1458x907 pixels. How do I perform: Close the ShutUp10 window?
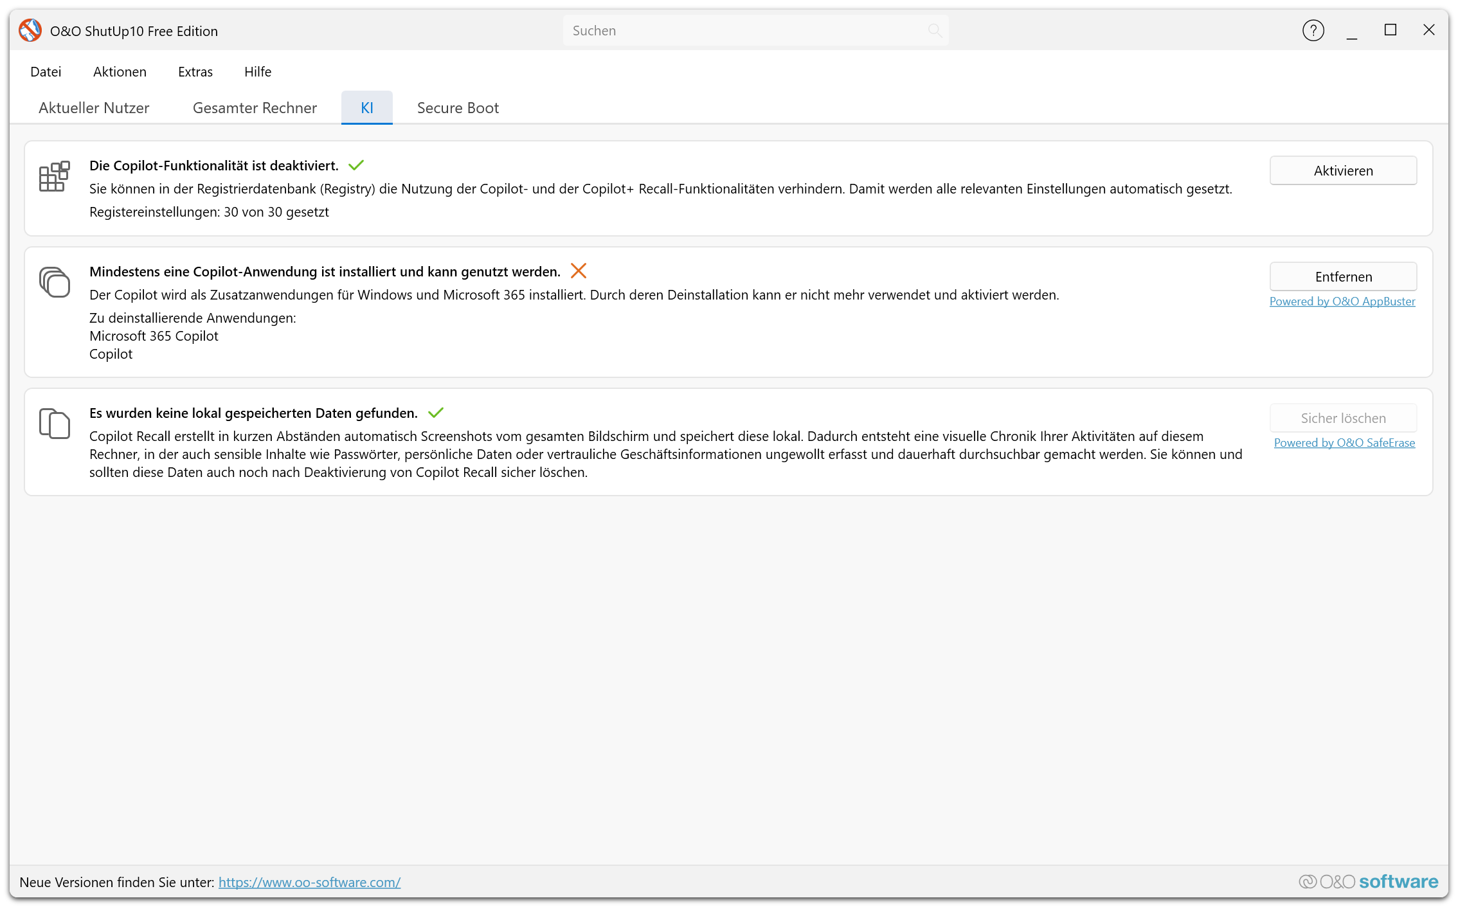pyautogui.click(x=1429, y=30)
